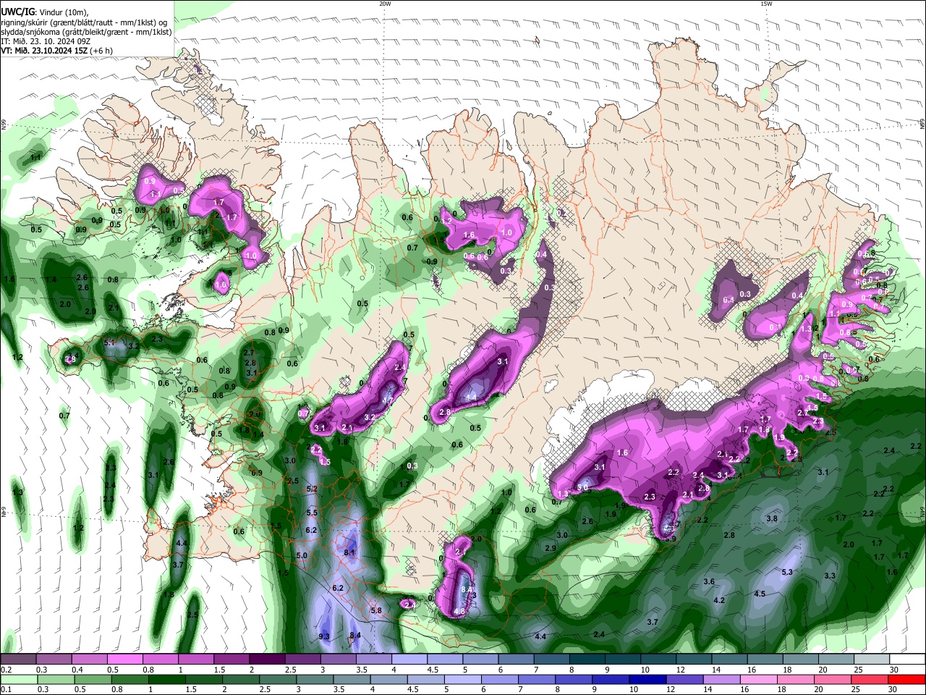Click the '15W' meridian label
926x695 pixels.
point(766,4)
